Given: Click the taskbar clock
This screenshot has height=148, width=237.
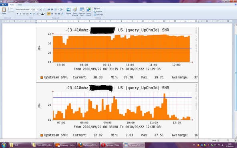Looking at the screenshot, I should tap(229, 145).
